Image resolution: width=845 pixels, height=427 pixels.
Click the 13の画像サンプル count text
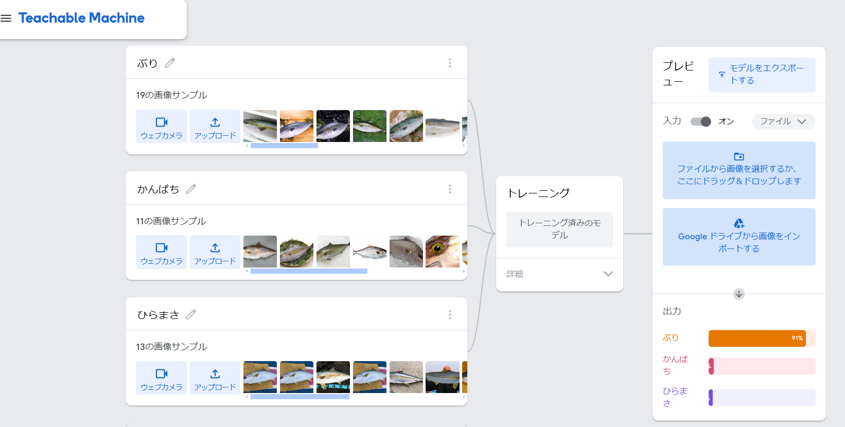pos(171,347)
